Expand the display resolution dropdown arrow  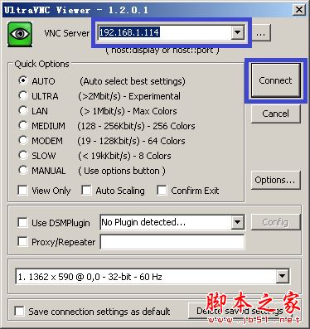283,276
